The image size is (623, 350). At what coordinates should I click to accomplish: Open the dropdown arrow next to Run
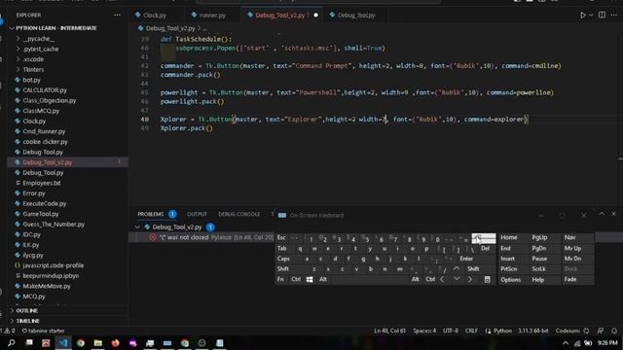coord(591,16)
